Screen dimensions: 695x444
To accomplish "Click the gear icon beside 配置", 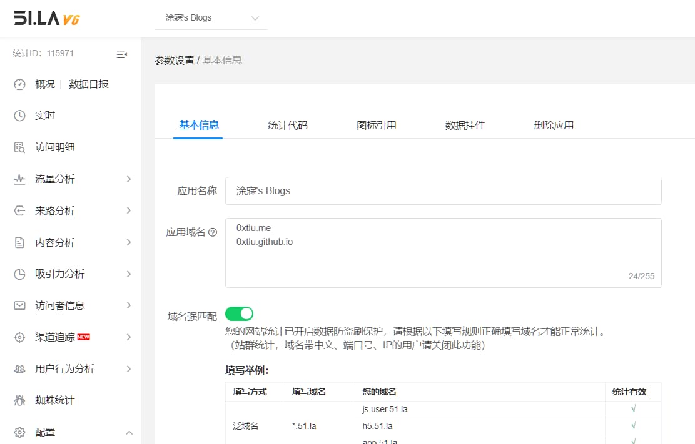I will point(19,432).
